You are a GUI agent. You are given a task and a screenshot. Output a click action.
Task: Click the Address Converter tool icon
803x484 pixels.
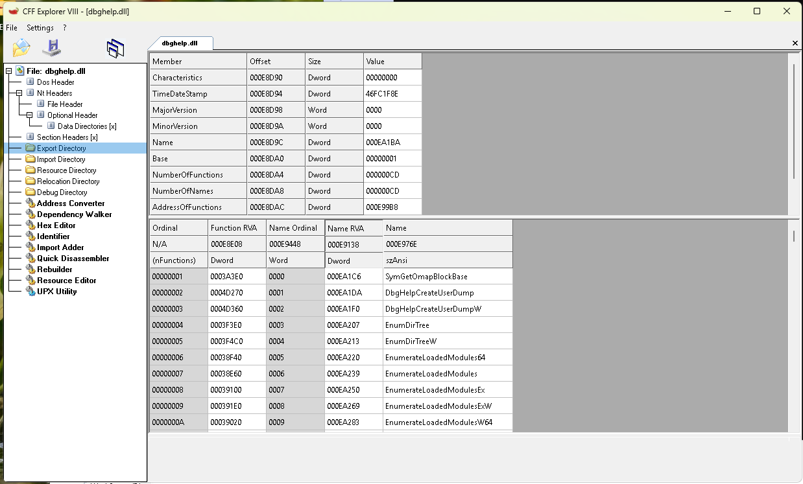point(30,203)
